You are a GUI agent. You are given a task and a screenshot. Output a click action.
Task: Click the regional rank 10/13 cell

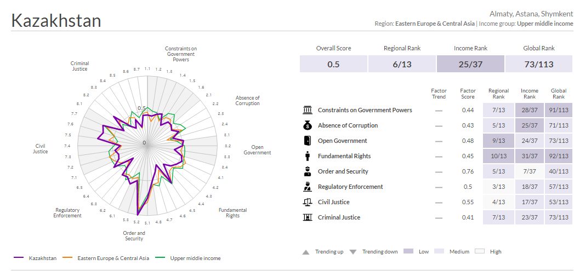[498, 156]
